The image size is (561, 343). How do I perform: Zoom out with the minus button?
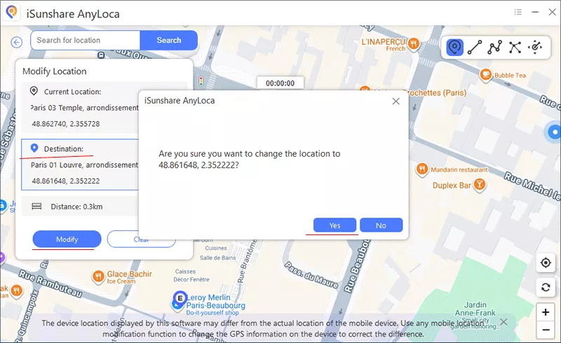tap(546, 330)
